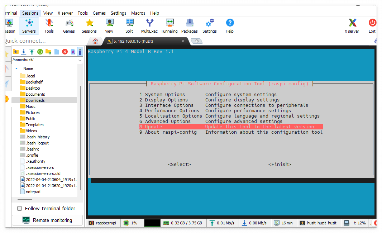Upload files with green up-arrow icon

[32, 52]
